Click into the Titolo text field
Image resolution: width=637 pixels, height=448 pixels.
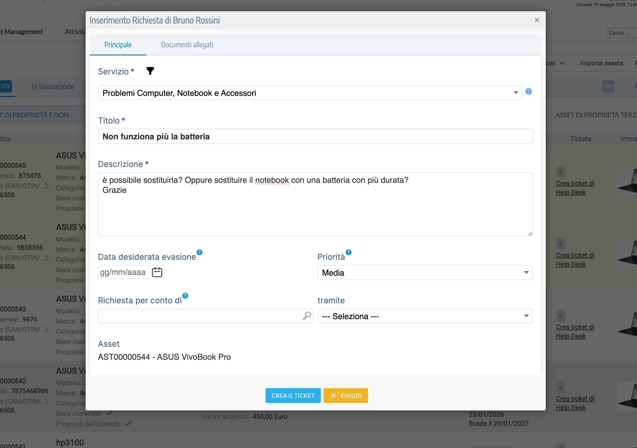[315, 136]
